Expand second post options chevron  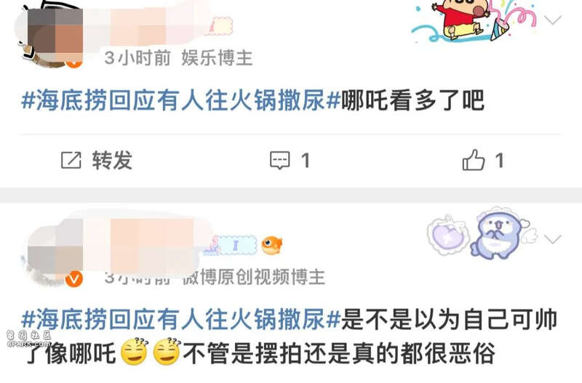[553, 239]
